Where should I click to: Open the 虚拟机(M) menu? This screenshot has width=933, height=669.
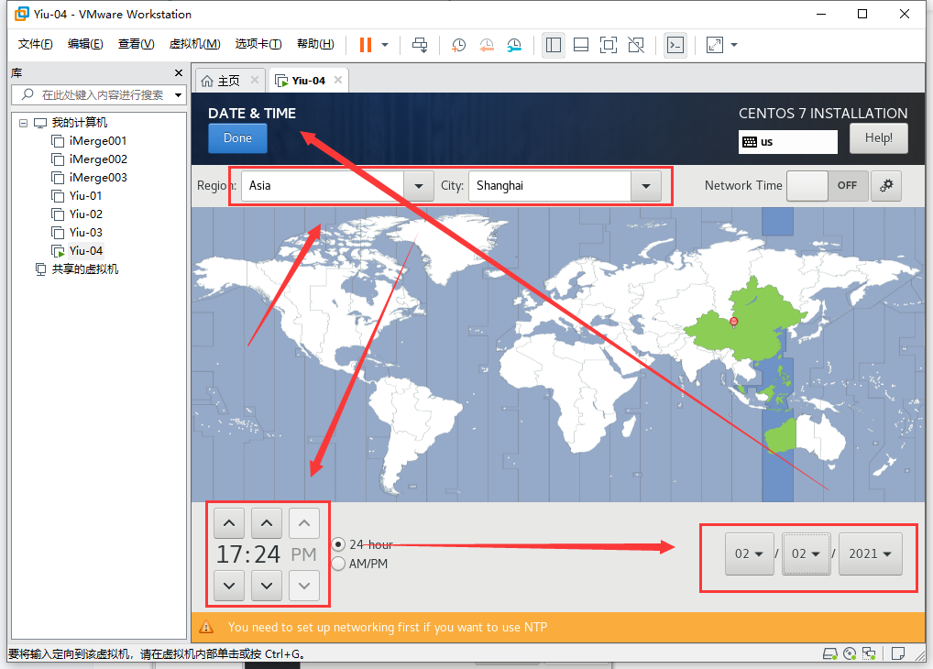(194, 44)
